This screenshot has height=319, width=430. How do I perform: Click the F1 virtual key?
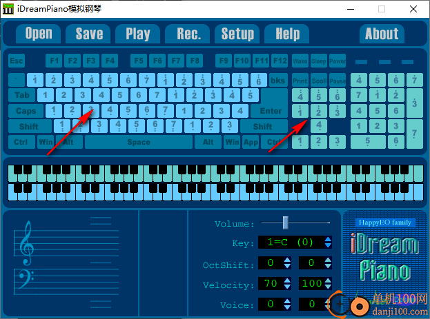point(54,61)
